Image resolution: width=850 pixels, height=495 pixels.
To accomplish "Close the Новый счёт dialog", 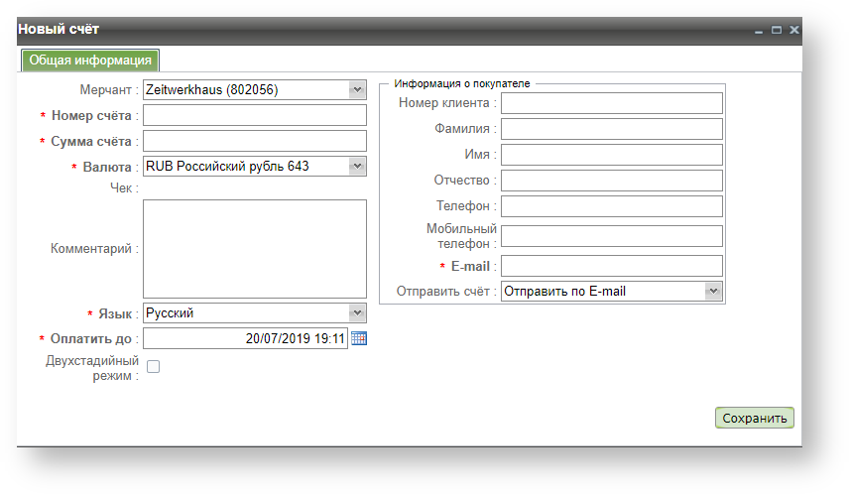I will [x=793, y=31].
